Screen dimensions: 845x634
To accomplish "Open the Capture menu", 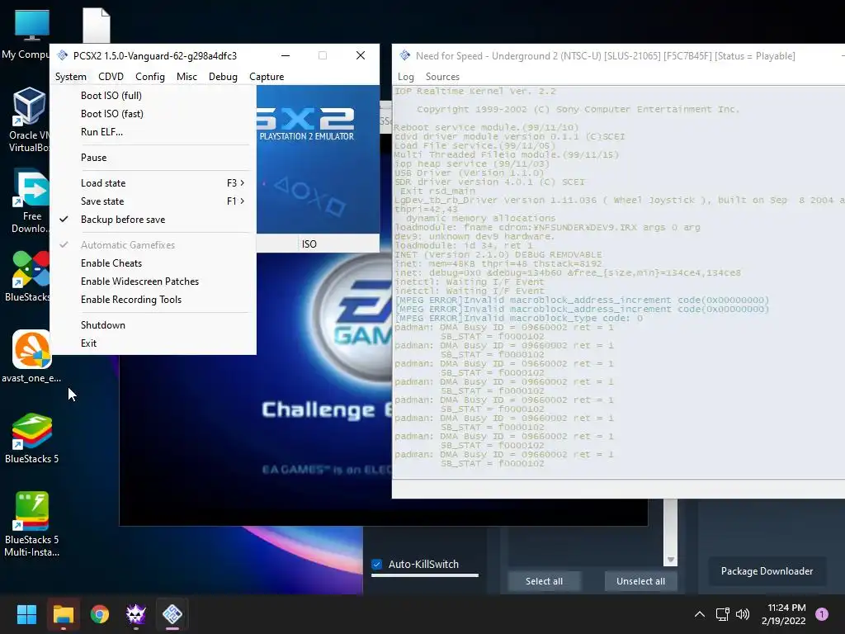I will point(267,77).
